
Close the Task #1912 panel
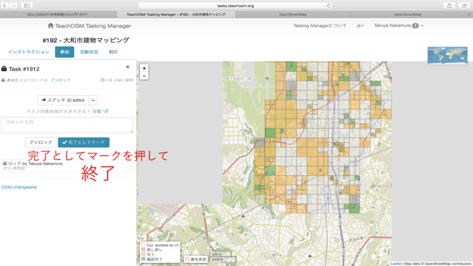tap(127, 67)
